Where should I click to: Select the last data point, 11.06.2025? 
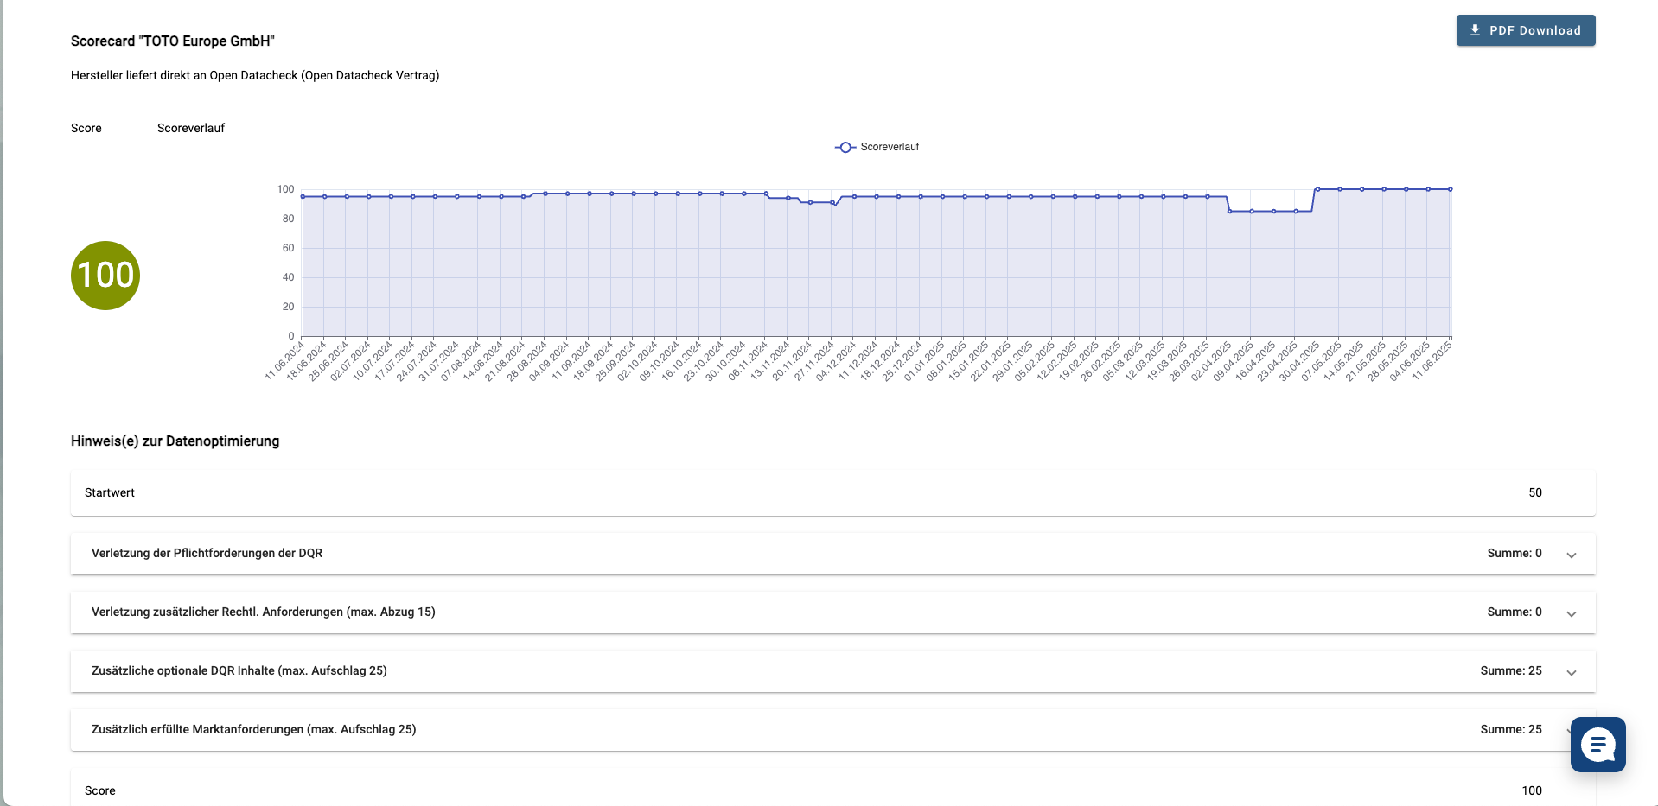pos(1450,189)
